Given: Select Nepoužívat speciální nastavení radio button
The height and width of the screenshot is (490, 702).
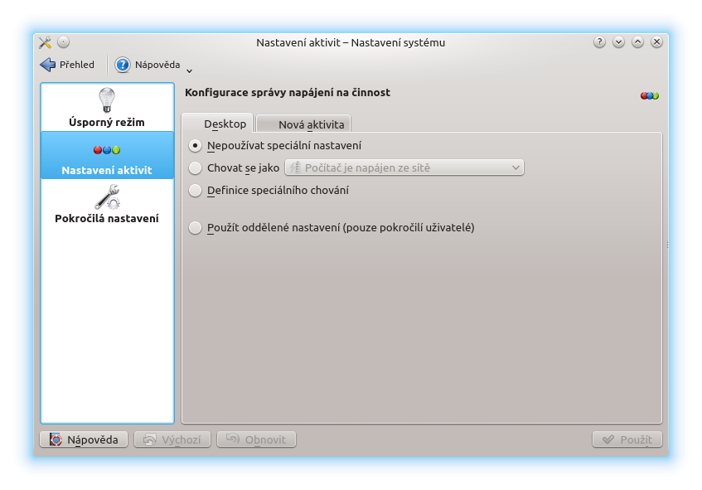Looking at the screenshot, I should pyautogui.click(x=196, y=146).
